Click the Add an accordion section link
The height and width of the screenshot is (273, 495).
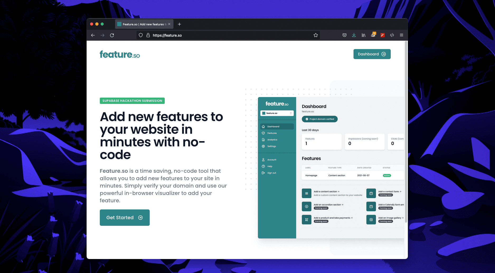point(328,205)
